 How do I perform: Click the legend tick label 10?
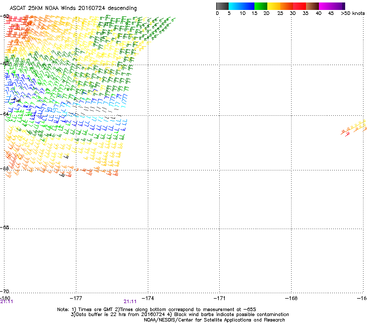(243, 13)
